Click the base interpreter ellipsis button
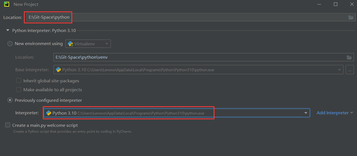Viewport: 357px width, 156px height. pyautogui.click(x=350, y=70)
